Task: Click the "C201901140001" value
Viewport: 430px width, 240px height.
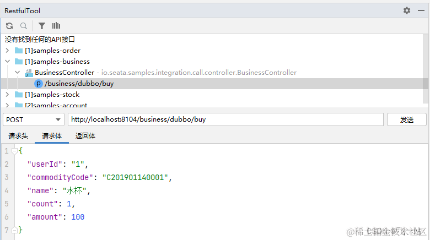Action: pos(135,177)
